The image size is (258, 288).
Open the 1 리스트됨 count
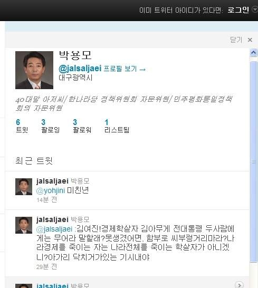pos(117,126)
